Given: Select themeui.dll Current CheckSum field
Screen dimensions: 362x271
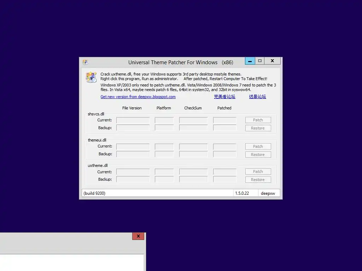Looking at the screenshot, I should click(193, 146).
